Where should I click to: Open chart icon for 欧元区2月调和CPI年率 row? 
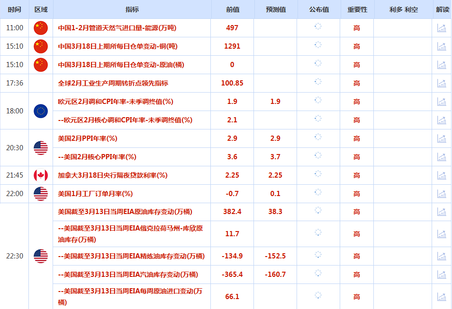[442, 102]
